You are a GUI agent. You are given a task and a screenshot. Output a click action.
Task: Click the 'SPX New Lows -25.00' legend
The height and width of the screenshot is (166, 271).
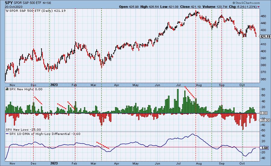(x=23, y=129)
